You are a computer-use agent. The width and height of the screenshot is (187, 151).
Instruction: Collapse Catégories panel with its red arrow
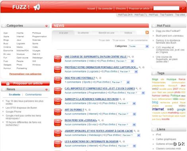point(47,26)
